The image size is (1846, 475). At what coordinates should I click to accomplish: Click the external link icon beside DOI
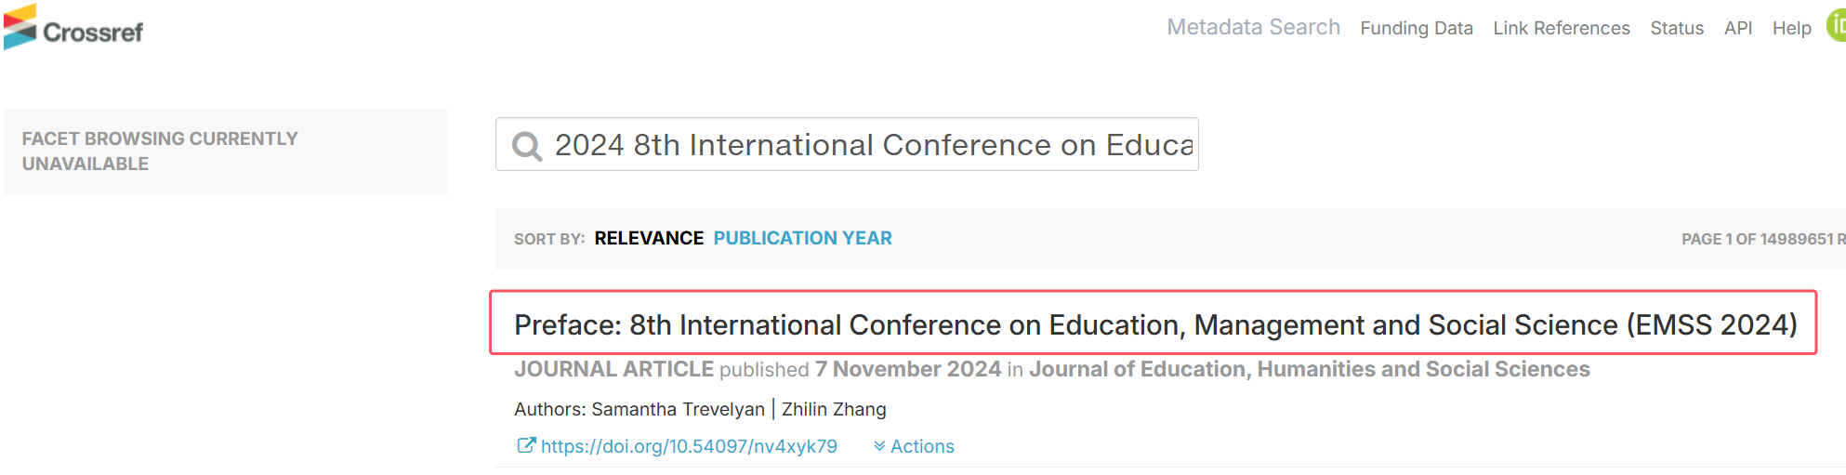click(526, 445)
